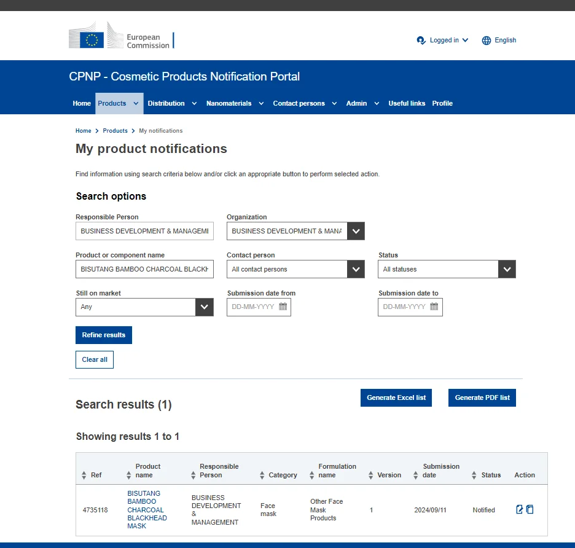Click the duplicate notification icon in Action column

coord(530,509)
